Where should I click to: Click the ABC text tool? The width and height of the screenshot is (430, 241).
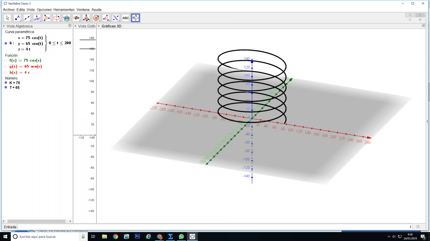pyautogui.click(x=126, y=18)
